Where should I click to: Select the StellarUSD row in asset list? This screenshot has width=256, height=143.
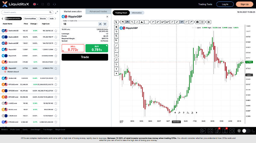pyautogui.click(x=30, y=78)
